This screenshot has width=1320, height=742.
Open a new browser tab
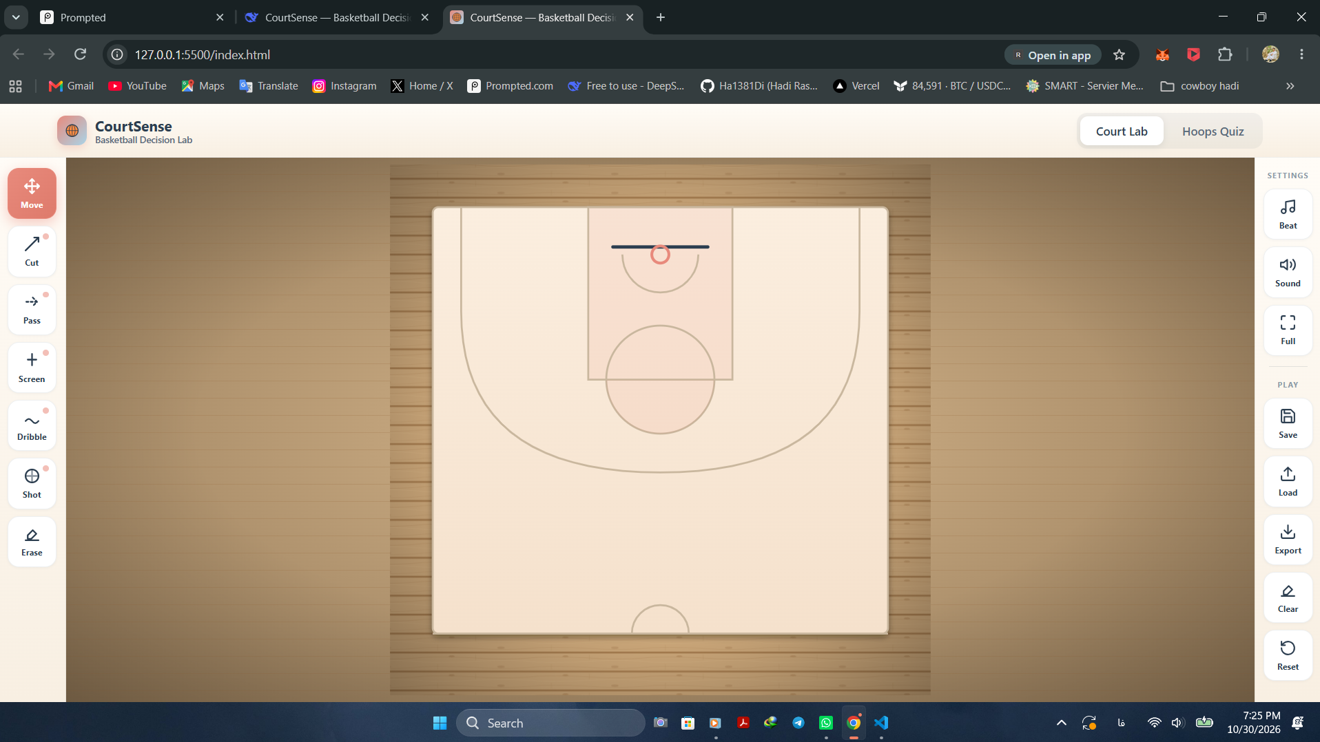661,17
